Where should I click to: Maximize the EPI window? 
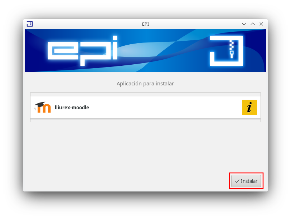[253, 24]
